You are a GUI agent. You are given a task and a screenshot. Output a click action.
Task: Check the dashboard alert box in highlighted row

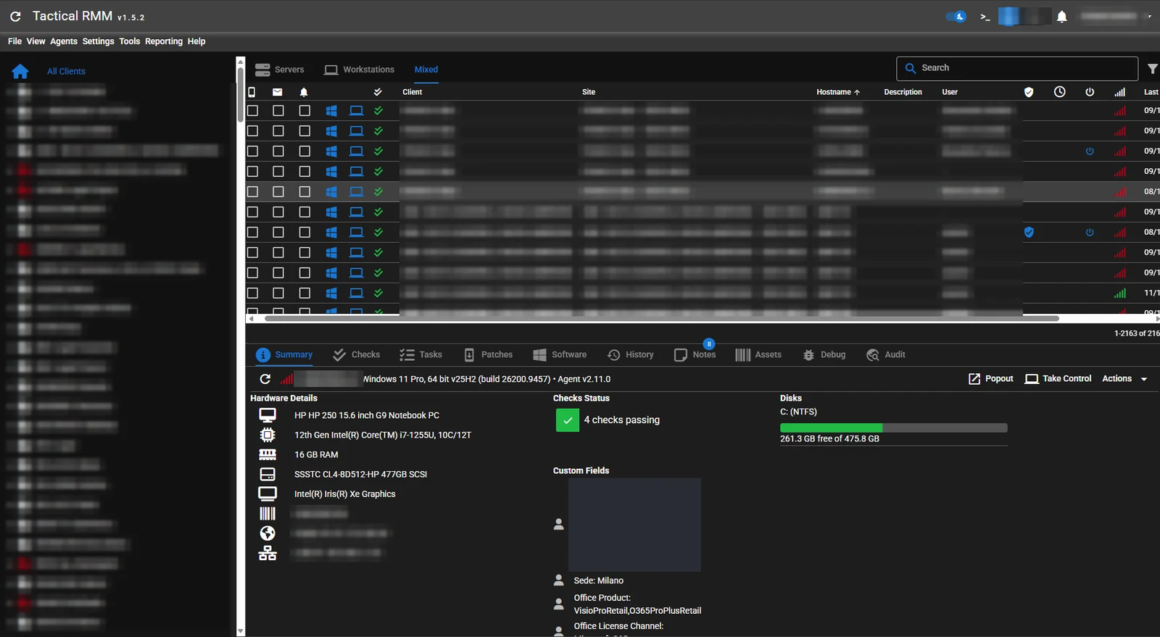[304, 192]
